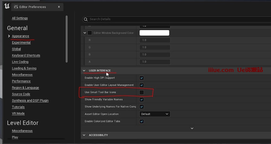Image resolution: width=271 pixels, height=144 pixels.
Task: Toggle Enable Colorized Editor Tabs checkbox
Action: click(141, 121)
